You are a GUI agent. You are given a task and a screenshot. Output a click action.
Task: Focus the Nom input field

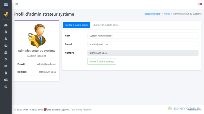point(143,36)
